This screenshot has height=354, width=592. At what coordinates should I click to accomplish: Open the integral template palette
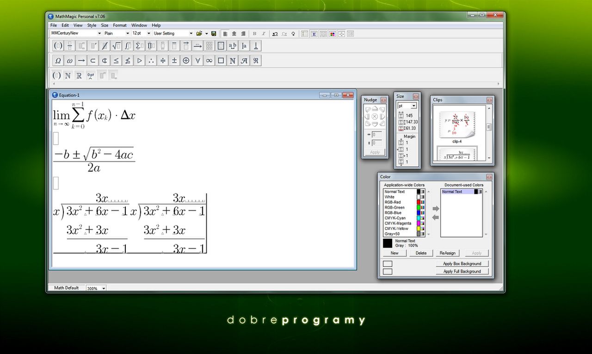click(128, 45)
